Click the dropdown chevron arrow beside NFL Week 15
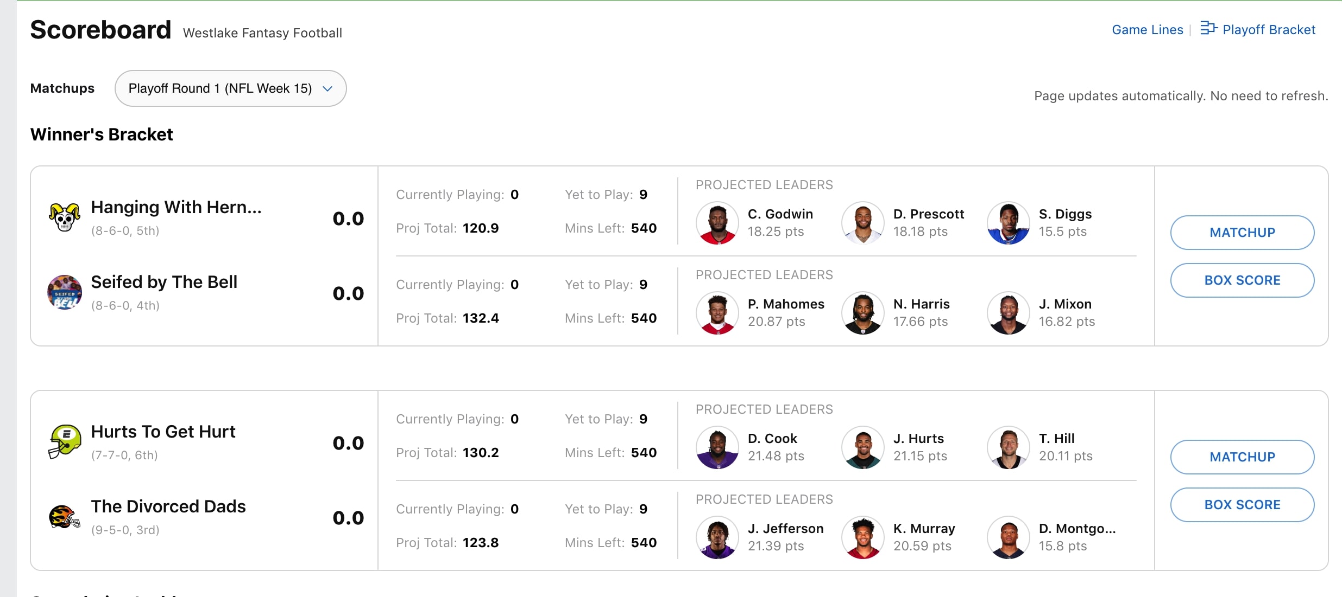Image resolution: width=1342 pixels, height=597 pixels. click(327, 89)
